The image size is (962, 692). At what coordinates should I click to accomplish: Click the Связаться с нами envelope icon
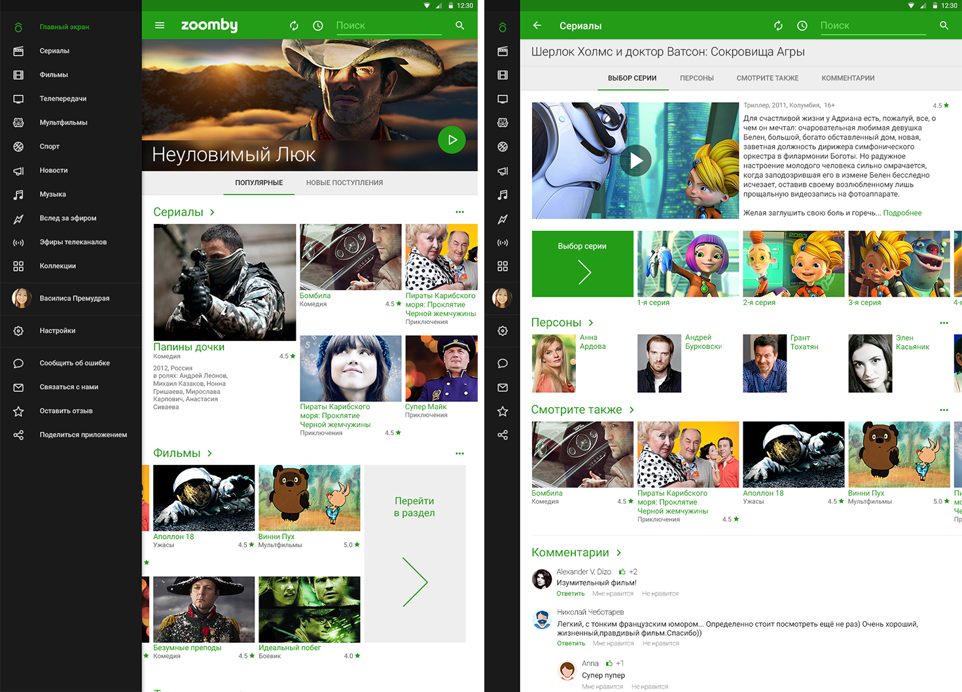click(x=18, y=387)
